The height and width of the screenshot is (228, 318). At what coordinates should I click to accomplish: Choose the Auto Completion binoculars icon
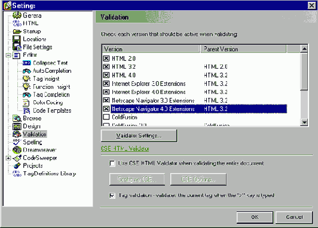pyautogui.click(x=26, y=71)
